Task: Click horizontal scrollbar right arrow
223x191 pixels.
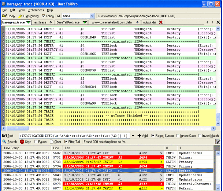Action: click(x=213, y=128)
